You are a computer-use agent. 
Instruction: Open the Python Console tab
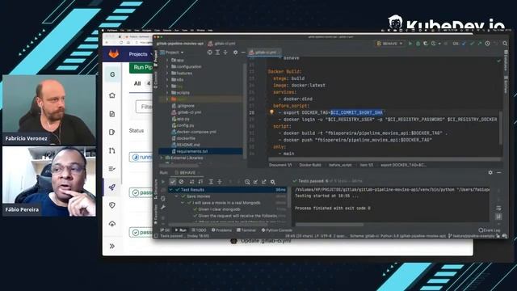(277, 230)
